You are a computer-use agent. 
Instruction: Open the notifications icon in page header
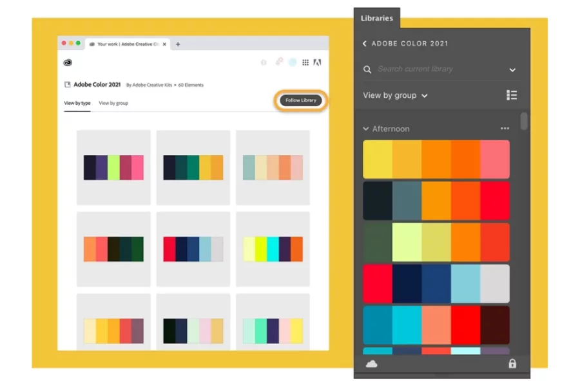coord(279,62)
